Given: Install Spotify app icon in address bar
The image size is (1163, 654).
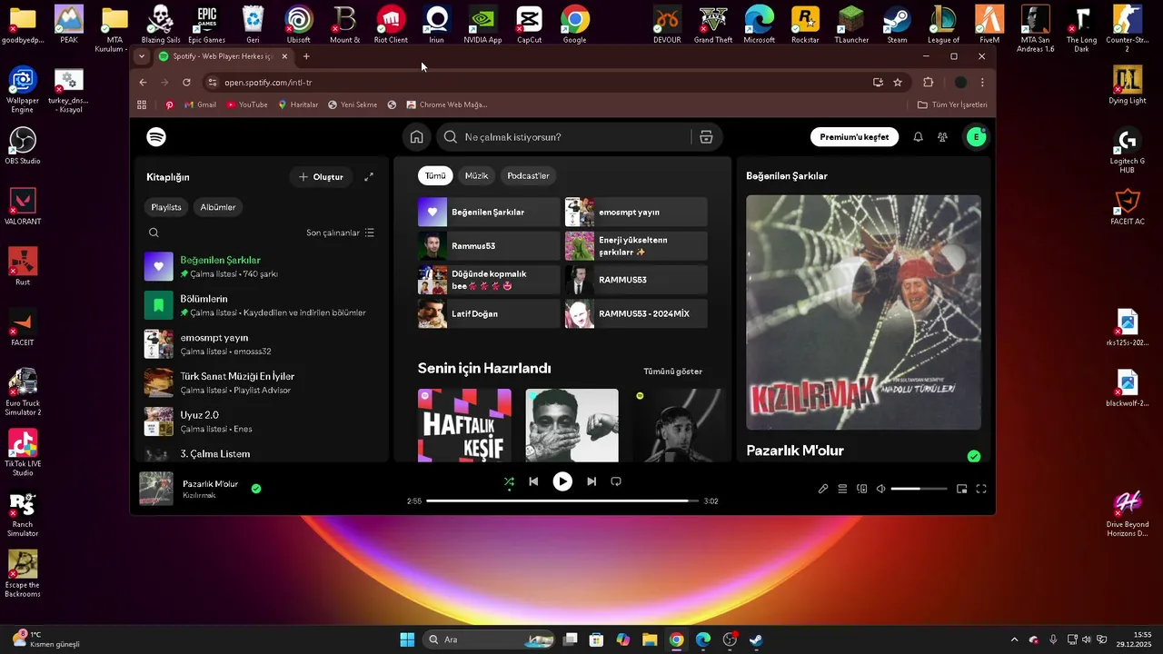Looking at the screenshot, I should click(878, 82).
